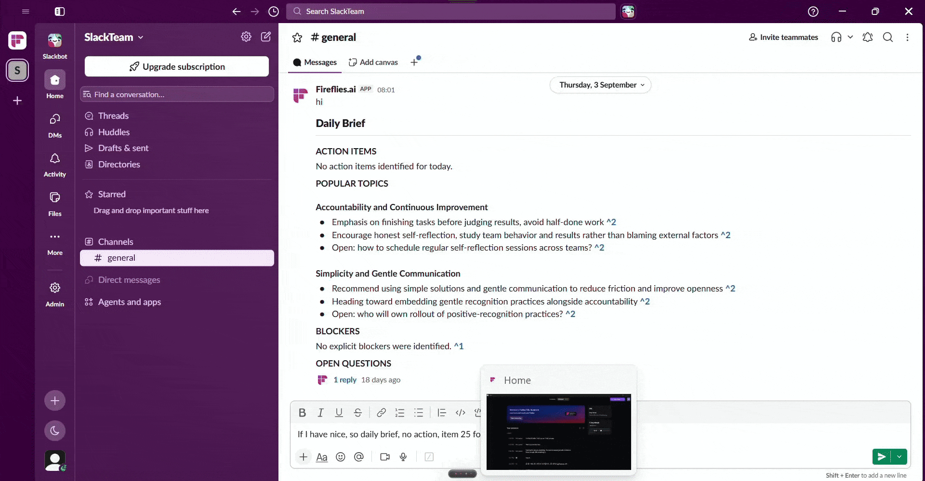Open the Add canvas tab
925x481 pixels.
pos(373,63)
